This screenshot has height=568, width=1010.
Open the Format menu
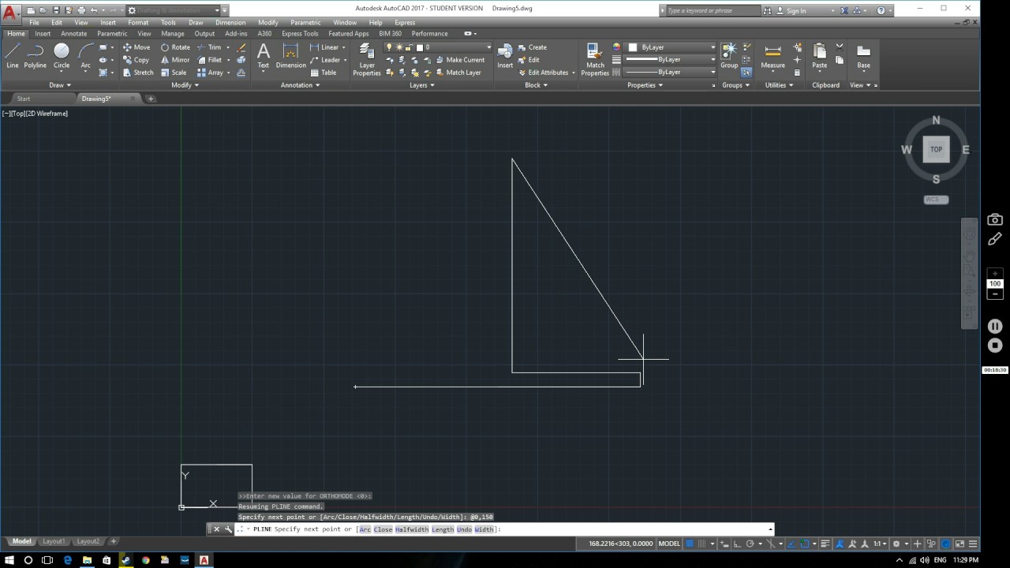point(138,22)
